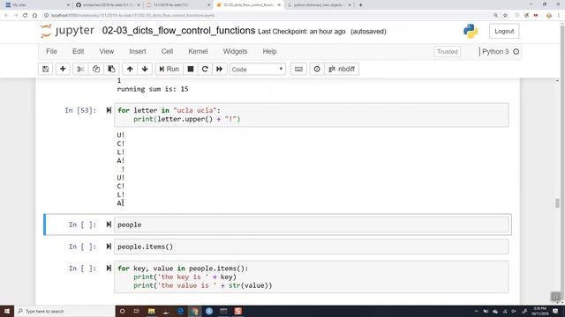The width and height of the screenshot is (565, 317).
Task: Open the Insert menu
Action: [x=138, y=51]
